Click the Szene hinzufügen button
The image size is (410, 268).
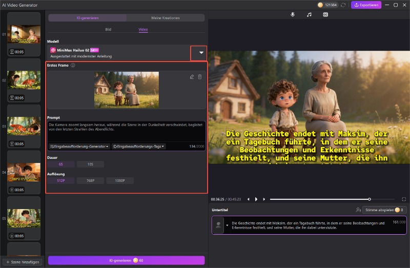pyautogui.click(x=23, y=262)
